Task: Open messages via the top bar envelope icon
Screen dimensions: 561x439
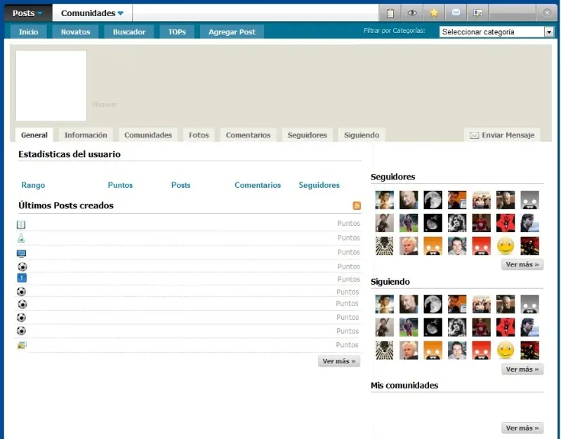Action: (x=456, y=13)
